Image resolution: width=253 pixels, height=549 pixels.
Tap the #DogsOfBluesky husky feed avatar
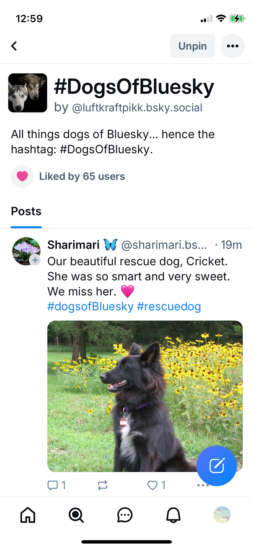tap(28, 93)
